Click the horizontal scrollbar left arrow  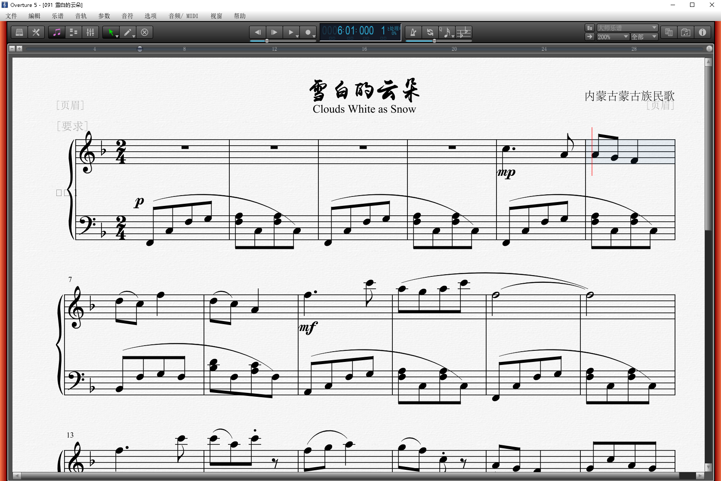pyautogui.click(x=17, y=476)
